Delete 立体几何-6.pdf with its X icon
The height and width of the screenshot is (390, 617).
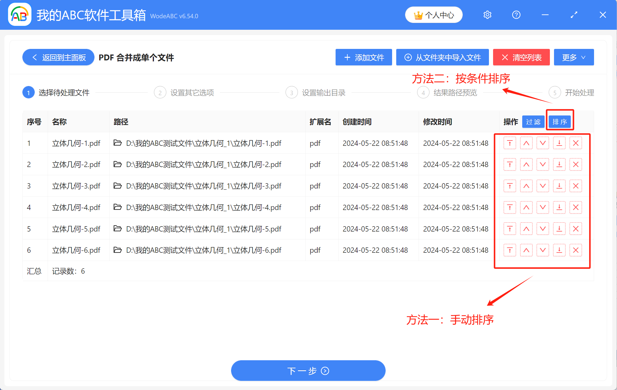point(576,250)
